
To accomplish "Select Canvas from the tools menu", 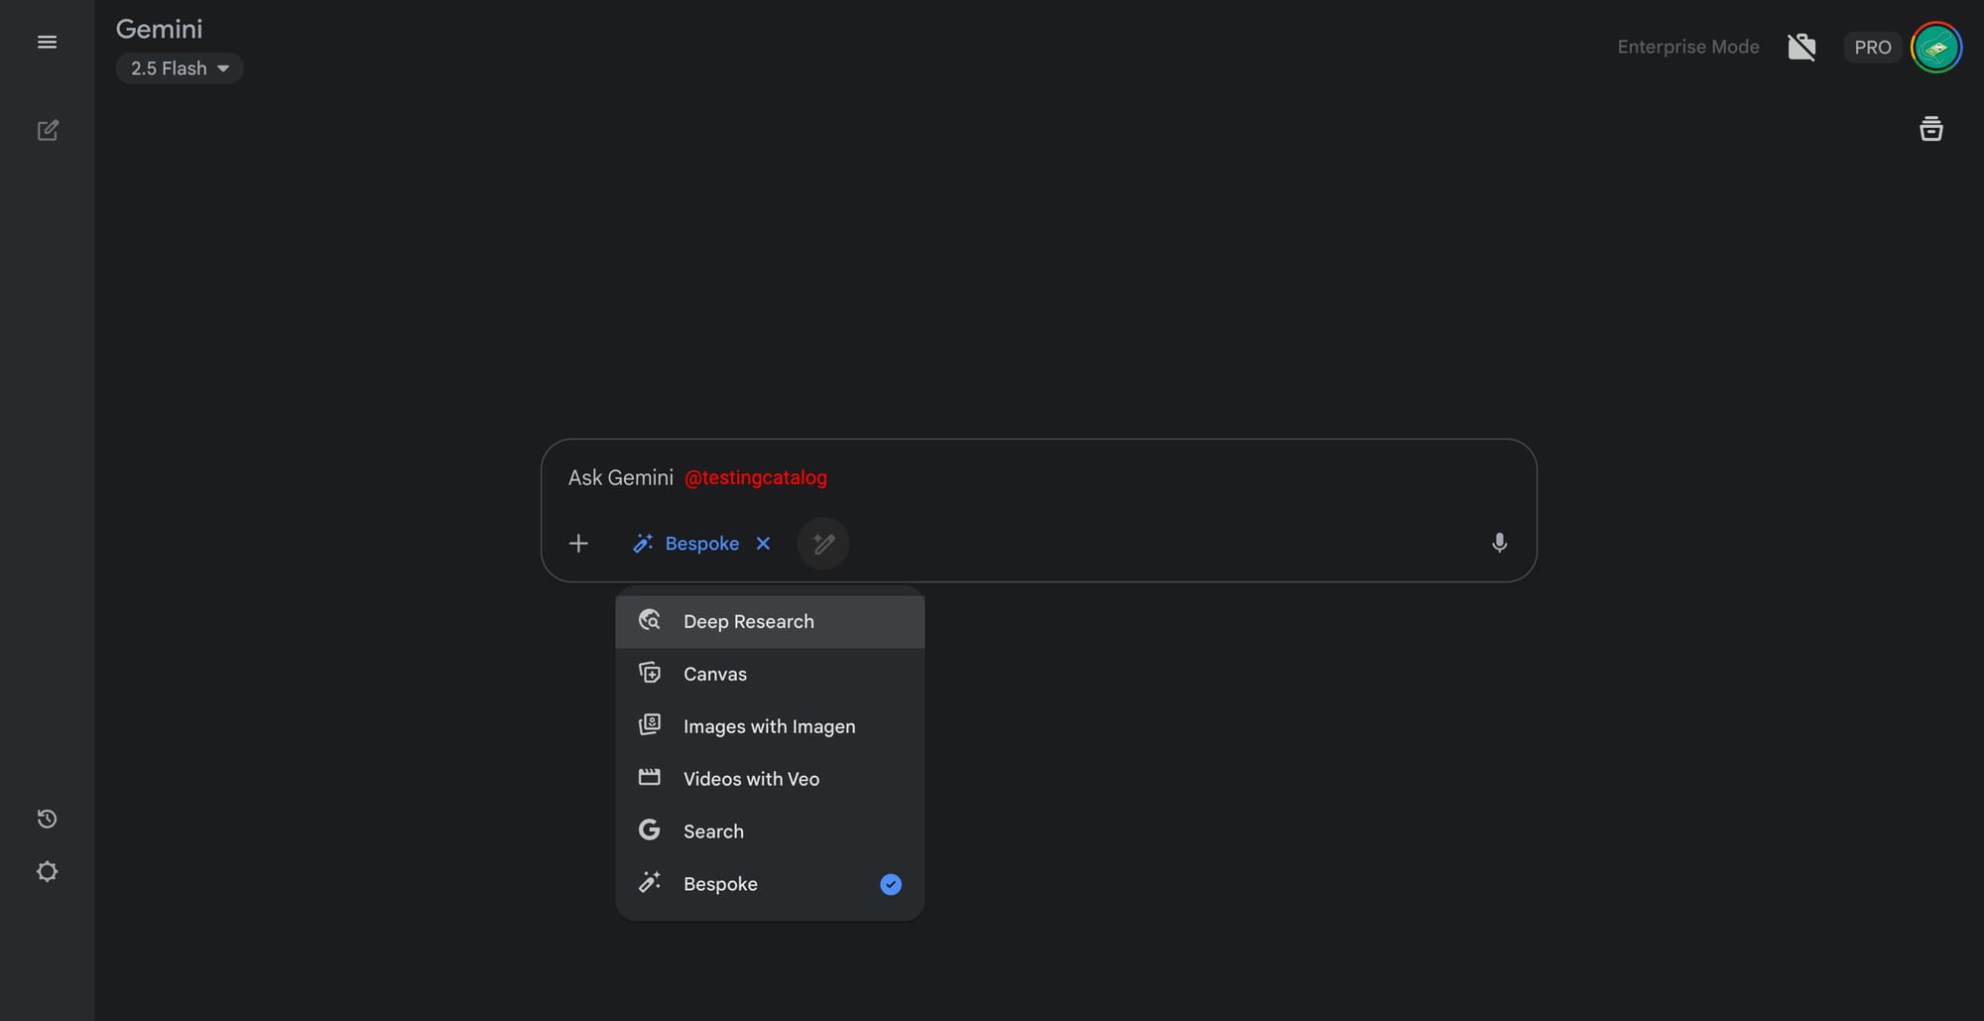I will pos(770,674).
